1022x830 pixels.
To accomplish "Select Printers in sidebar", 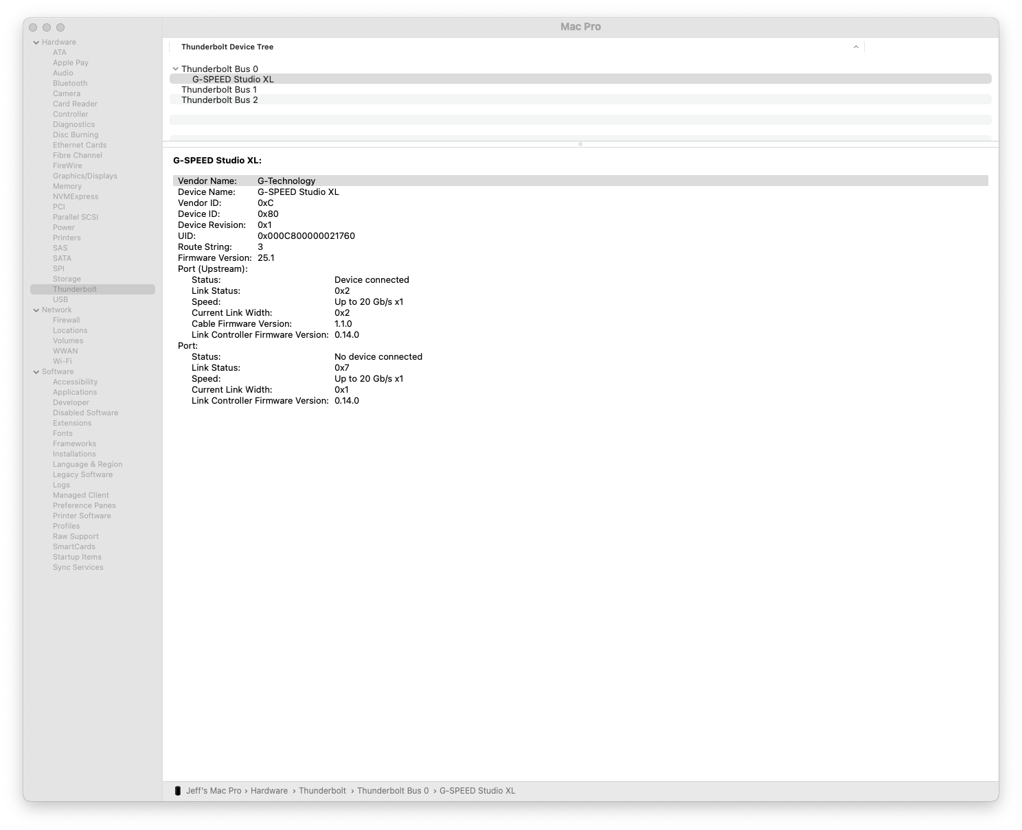I will pyautogui.click(x=67, y=238).
